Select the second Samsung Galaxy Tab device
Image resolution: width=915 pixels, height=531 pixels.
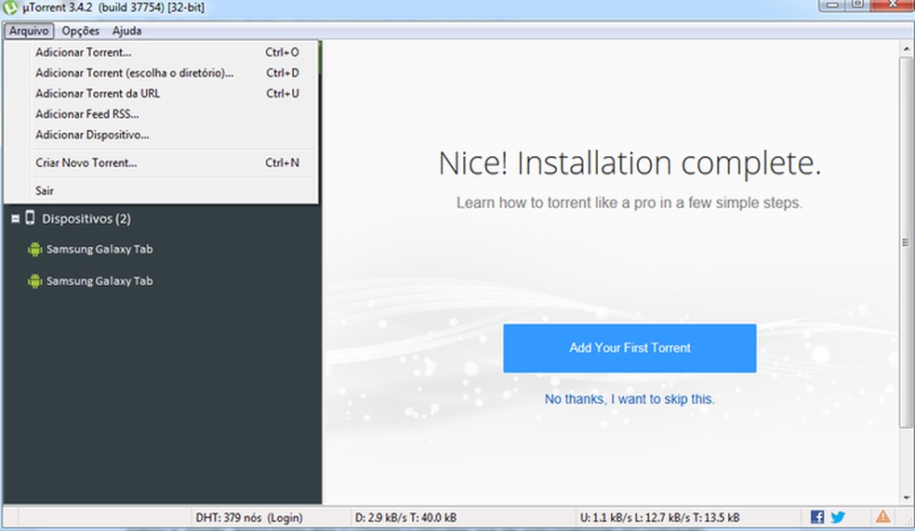[99, 281]
